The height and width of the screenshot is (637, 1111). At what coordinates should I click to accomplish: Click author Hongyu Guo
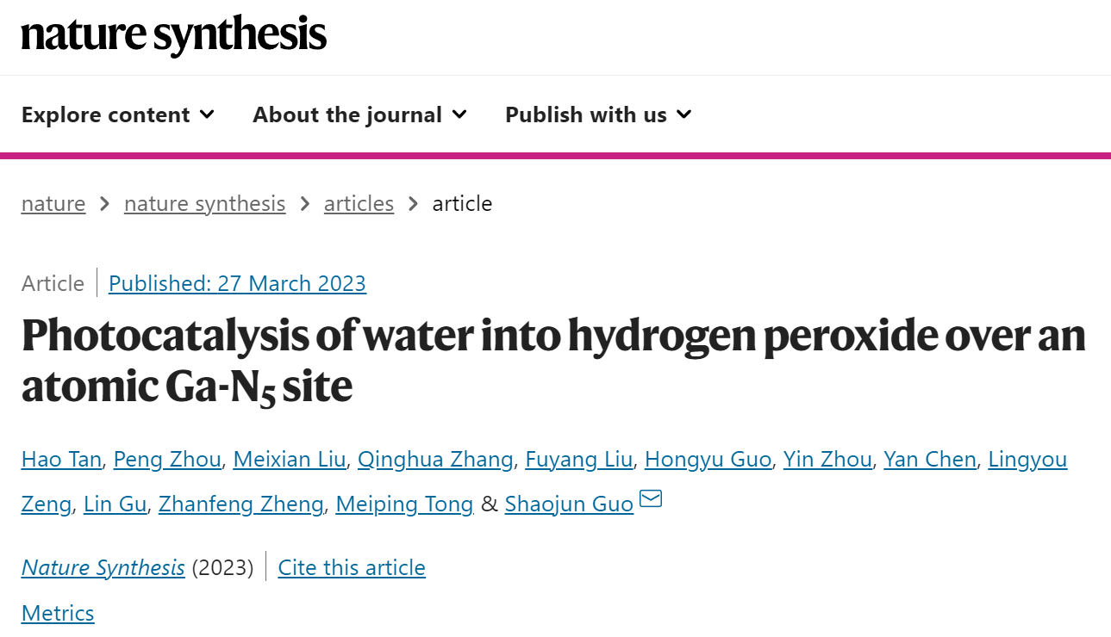point(708,460)
